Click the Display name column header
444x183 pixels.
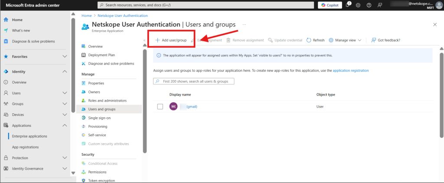coord(180,95)
